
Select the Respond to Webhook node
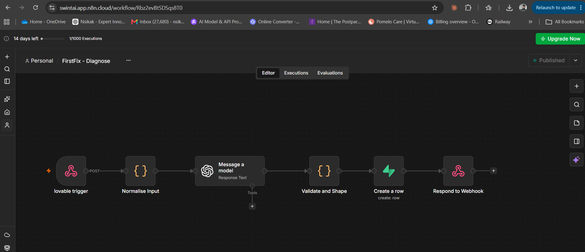pos(458,171)
